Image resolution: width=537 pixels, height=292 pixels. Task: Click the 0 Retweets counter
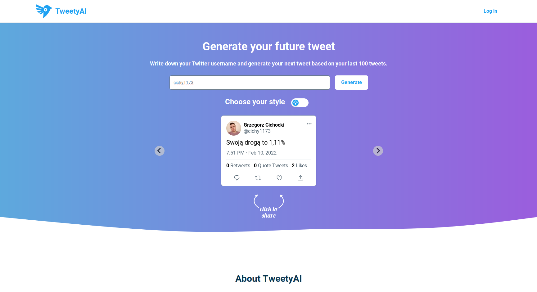click(x=238, y=165)
